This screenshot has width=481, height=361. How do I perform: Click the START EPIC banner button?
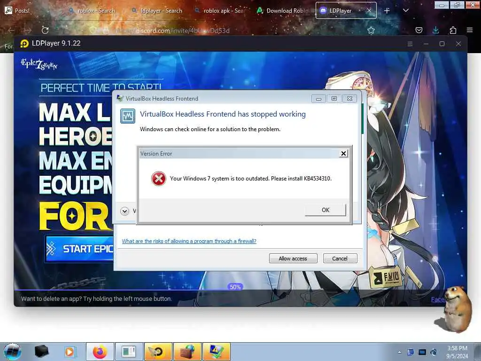[x=80, y=249]
